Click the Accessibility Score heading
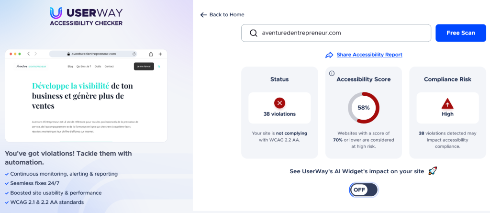490x213 pixels. [x=364, y=79]
